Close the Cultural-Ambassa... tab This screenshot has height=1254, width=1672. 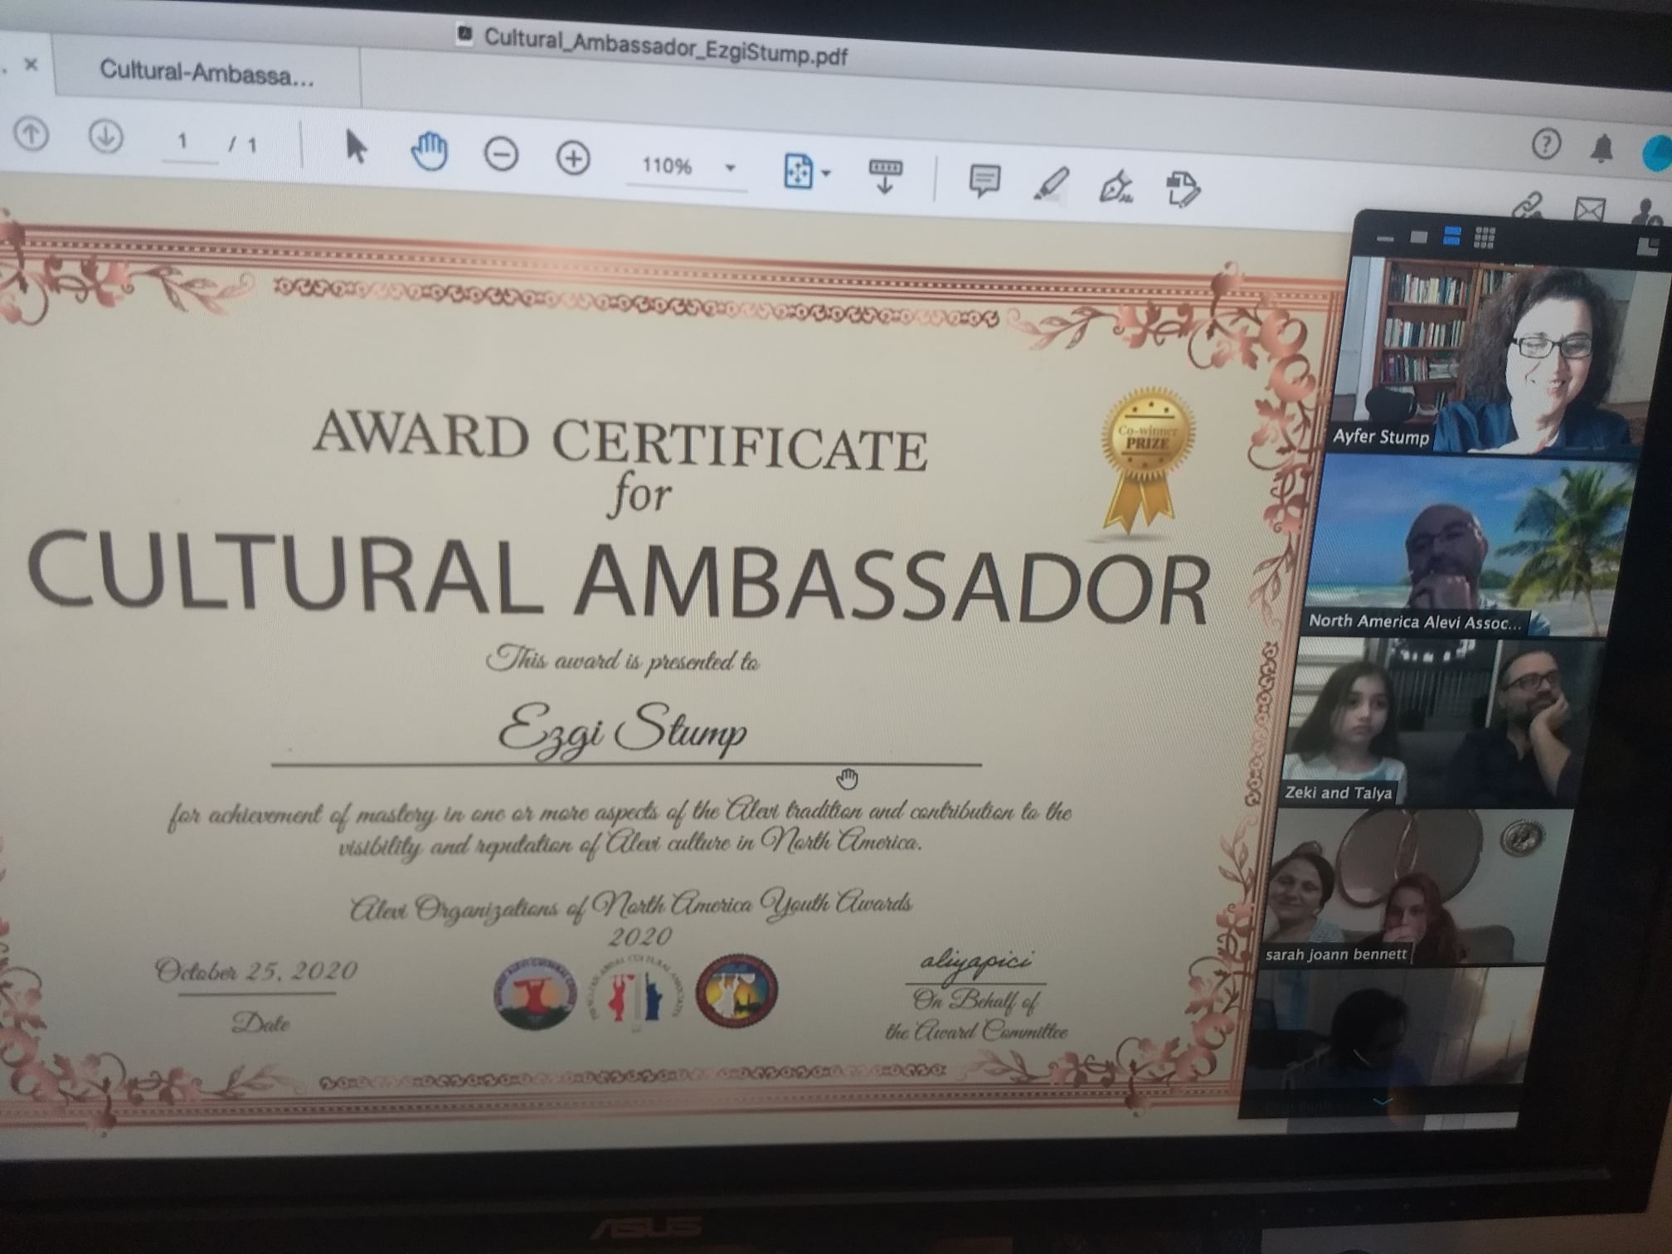(x=32, y=64)
